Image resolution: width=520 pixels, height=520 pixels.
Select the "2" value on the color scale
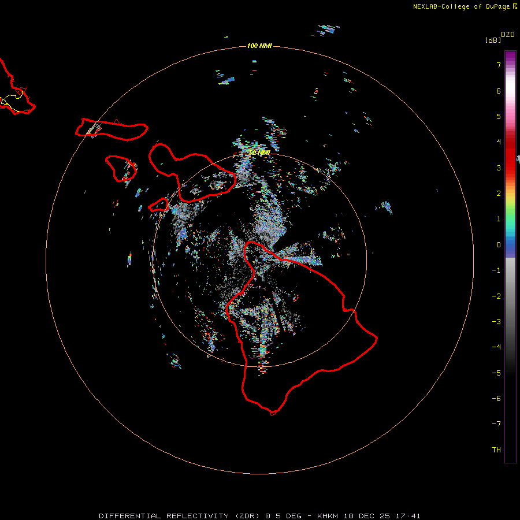click(x=499, y=194)
